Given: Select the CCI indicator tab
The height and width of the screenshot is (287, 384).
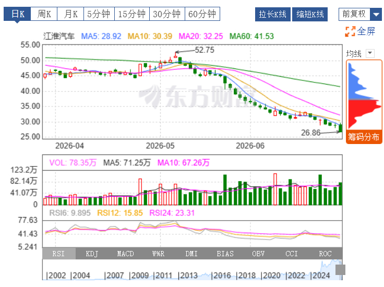Looking at the screenshot, I should click(x=292, y=254).
